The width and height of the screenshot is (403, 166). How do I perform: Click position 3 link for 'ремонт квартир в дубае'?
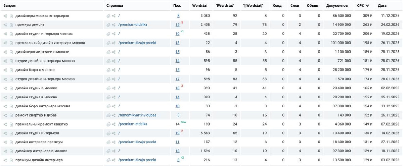(x=178, y=115)
